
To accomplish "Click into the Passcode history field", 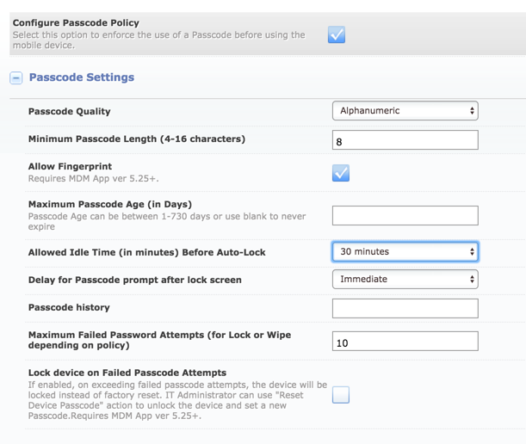I will [405, 309].
